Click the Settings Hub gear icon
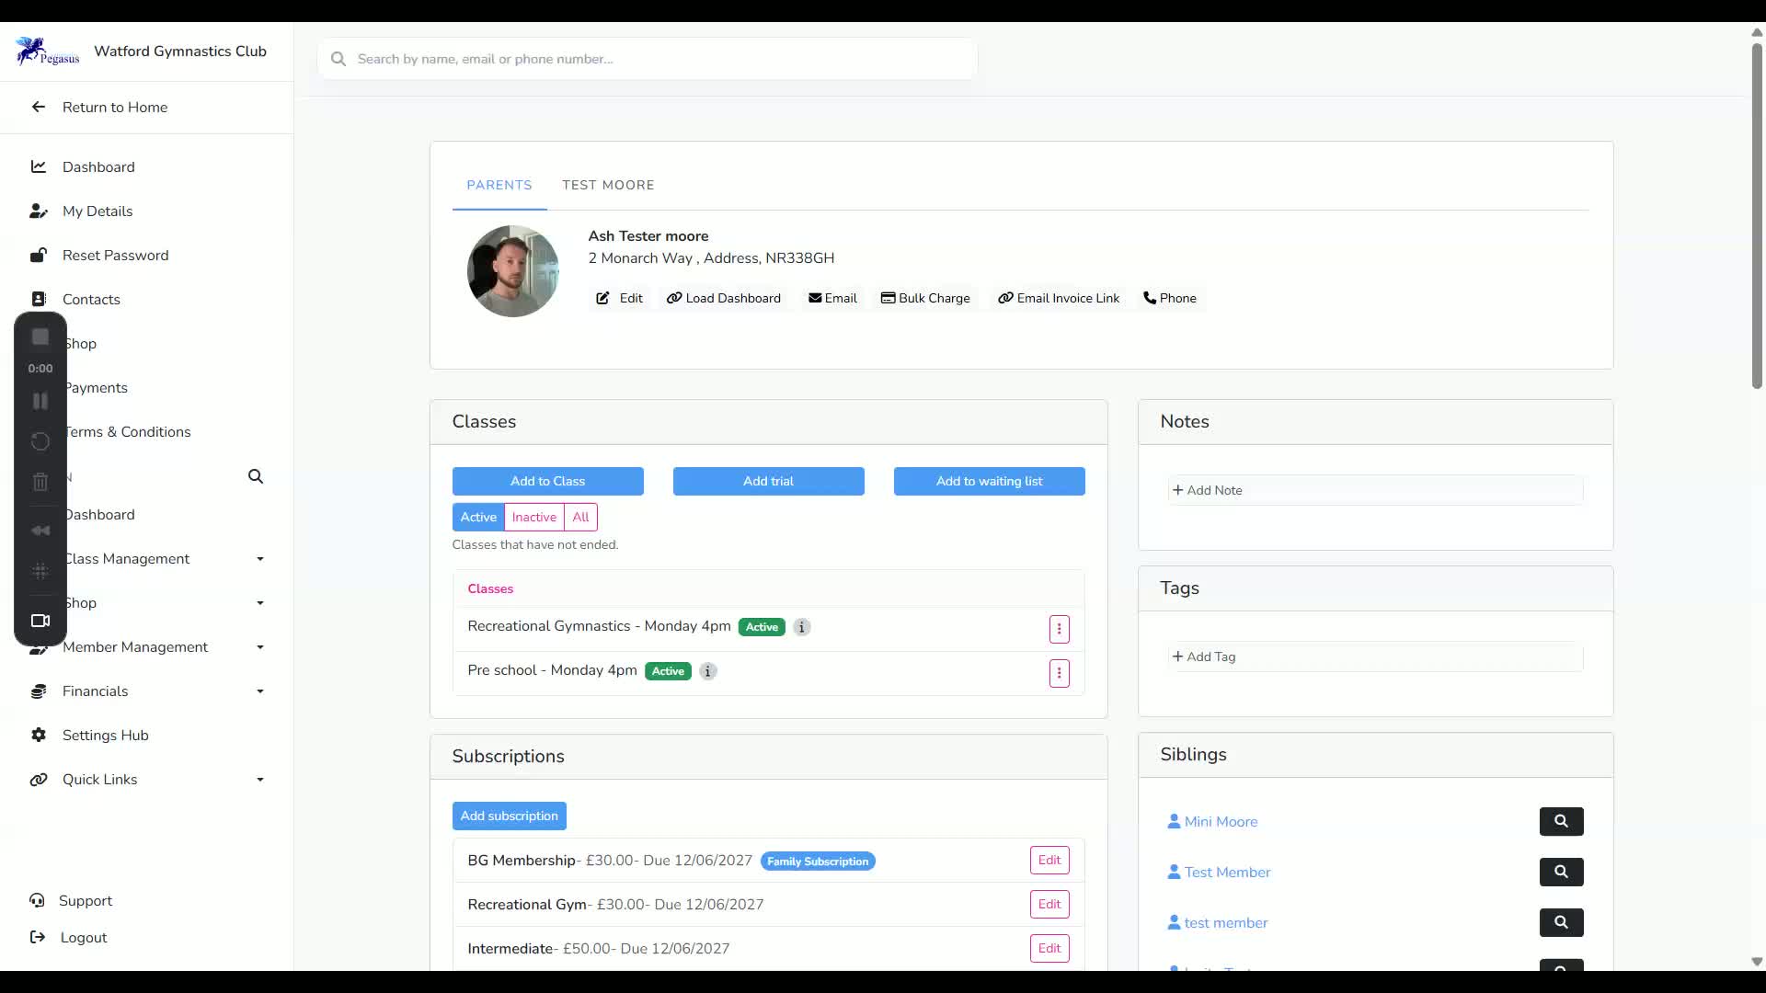 point(39,735)
